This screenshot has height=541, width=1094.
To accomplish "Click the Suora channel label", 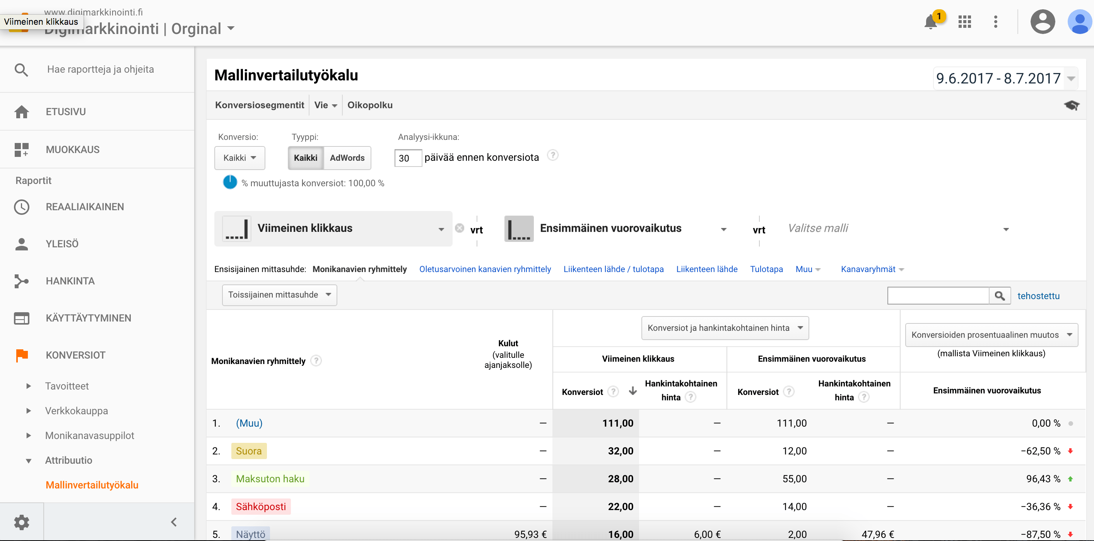I will 249,451.
